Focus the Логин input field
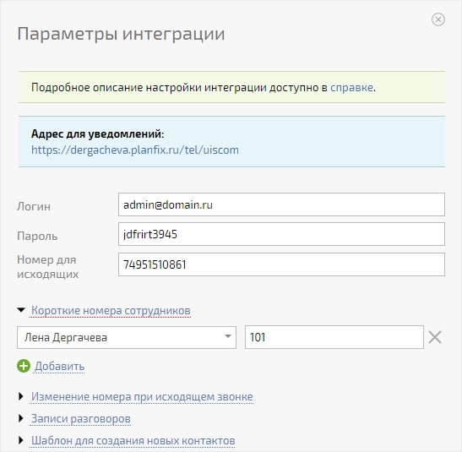The width and height of the screenshot is (462, 452). point(282,204)
